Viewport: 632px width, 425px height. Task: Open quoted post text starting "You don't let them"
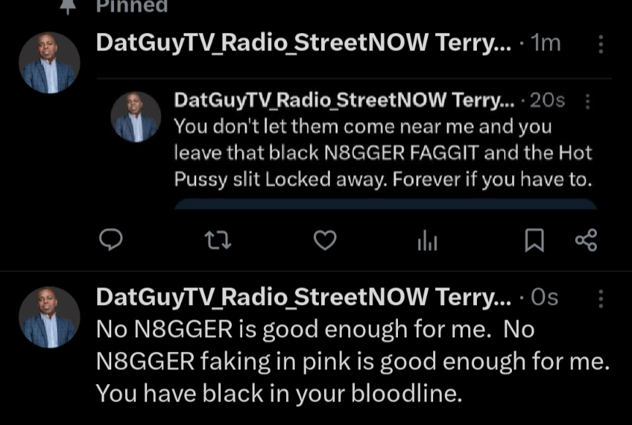click(x=383, y=153)
